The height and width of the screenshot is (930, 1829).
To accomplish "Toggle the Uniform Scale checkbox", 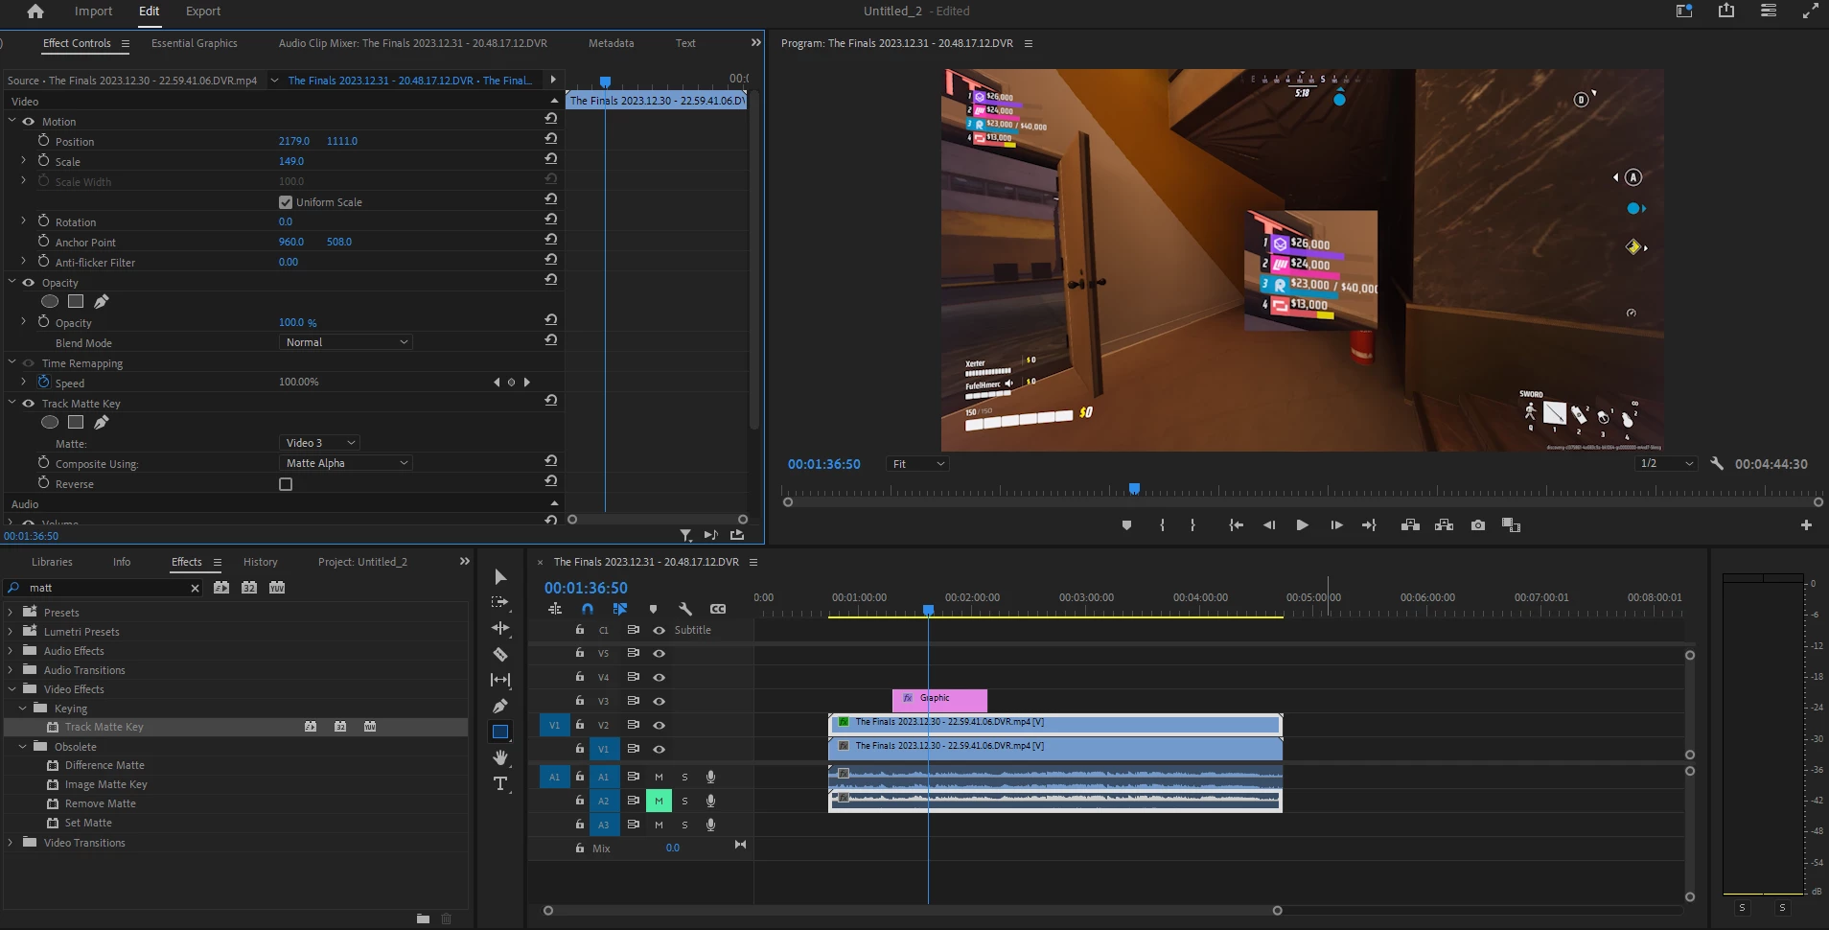I will tap(286, 202).
